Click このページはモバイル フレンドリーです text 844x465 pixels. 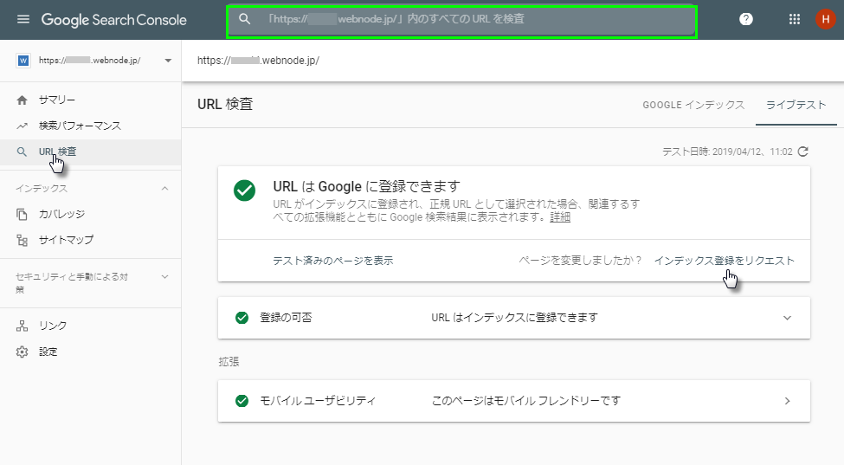[526, 401]
